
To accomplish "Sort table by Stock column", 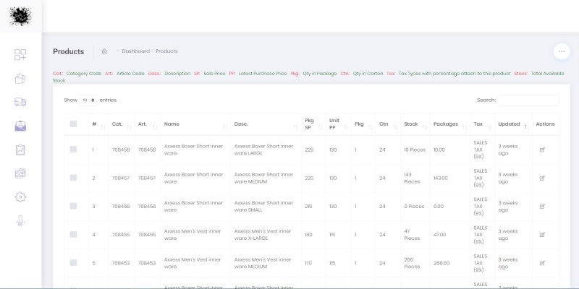I will 415,124.
